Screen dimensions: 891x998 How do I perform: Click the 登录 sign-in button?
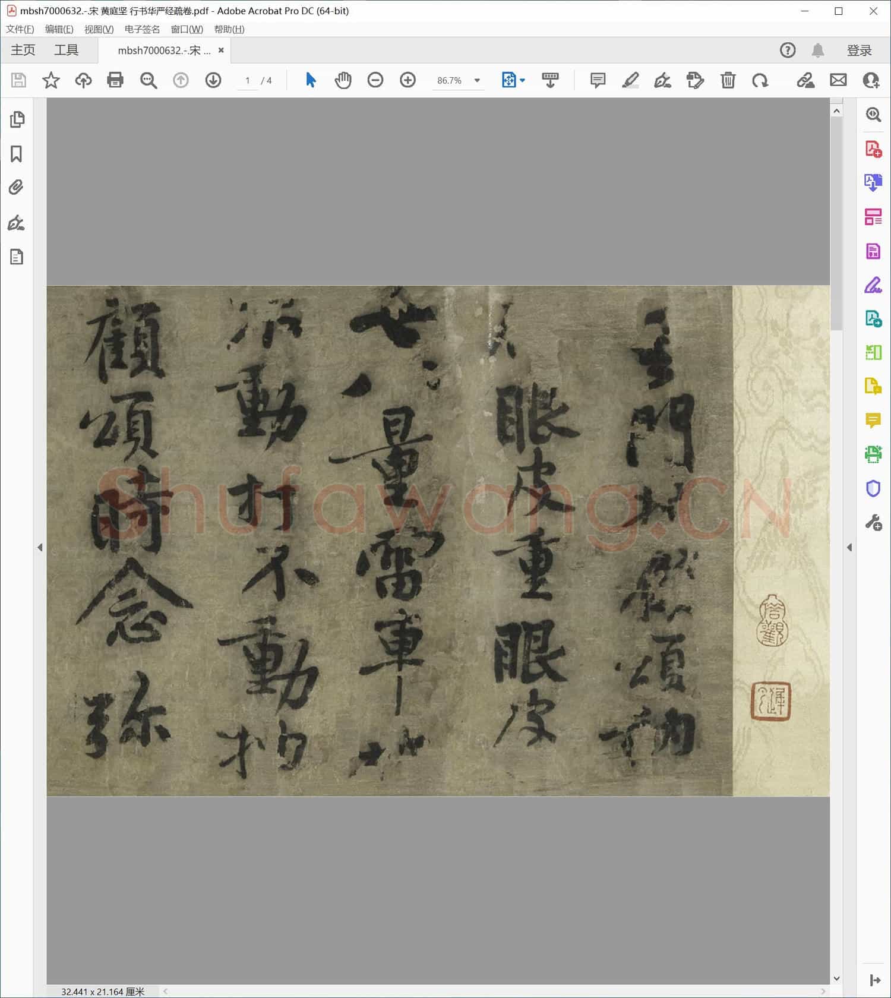pyautogui.click(x=859, y=50)
